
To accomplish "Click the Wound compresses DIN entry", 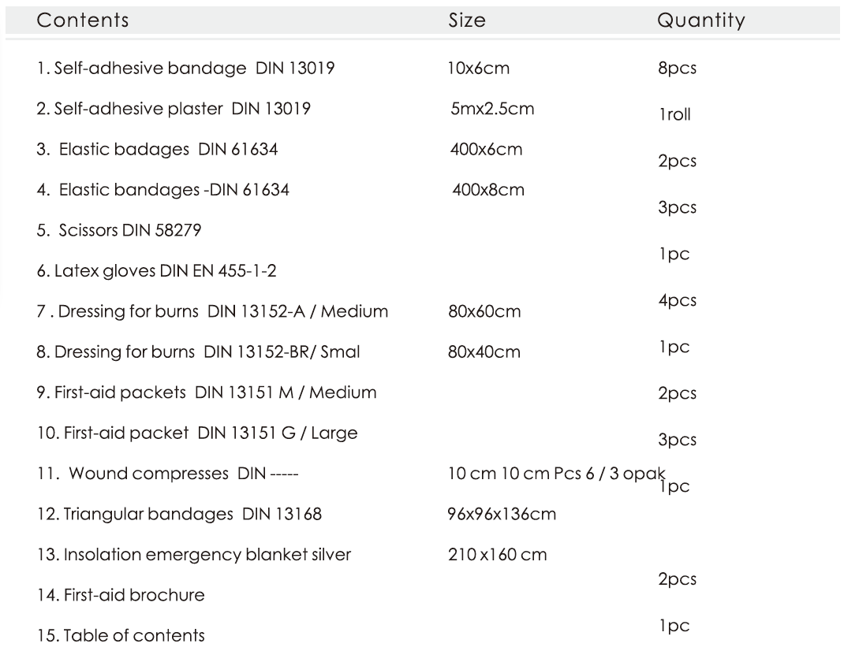I will 167,473.
